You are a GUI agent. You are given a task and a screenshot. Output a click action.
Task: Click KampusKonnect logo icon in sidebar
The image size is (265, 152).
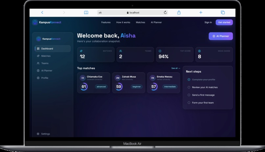point(38,39)
